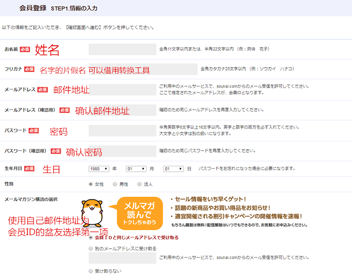Click the メールアドレス email input field
The image size is (352, 276).
123,89
